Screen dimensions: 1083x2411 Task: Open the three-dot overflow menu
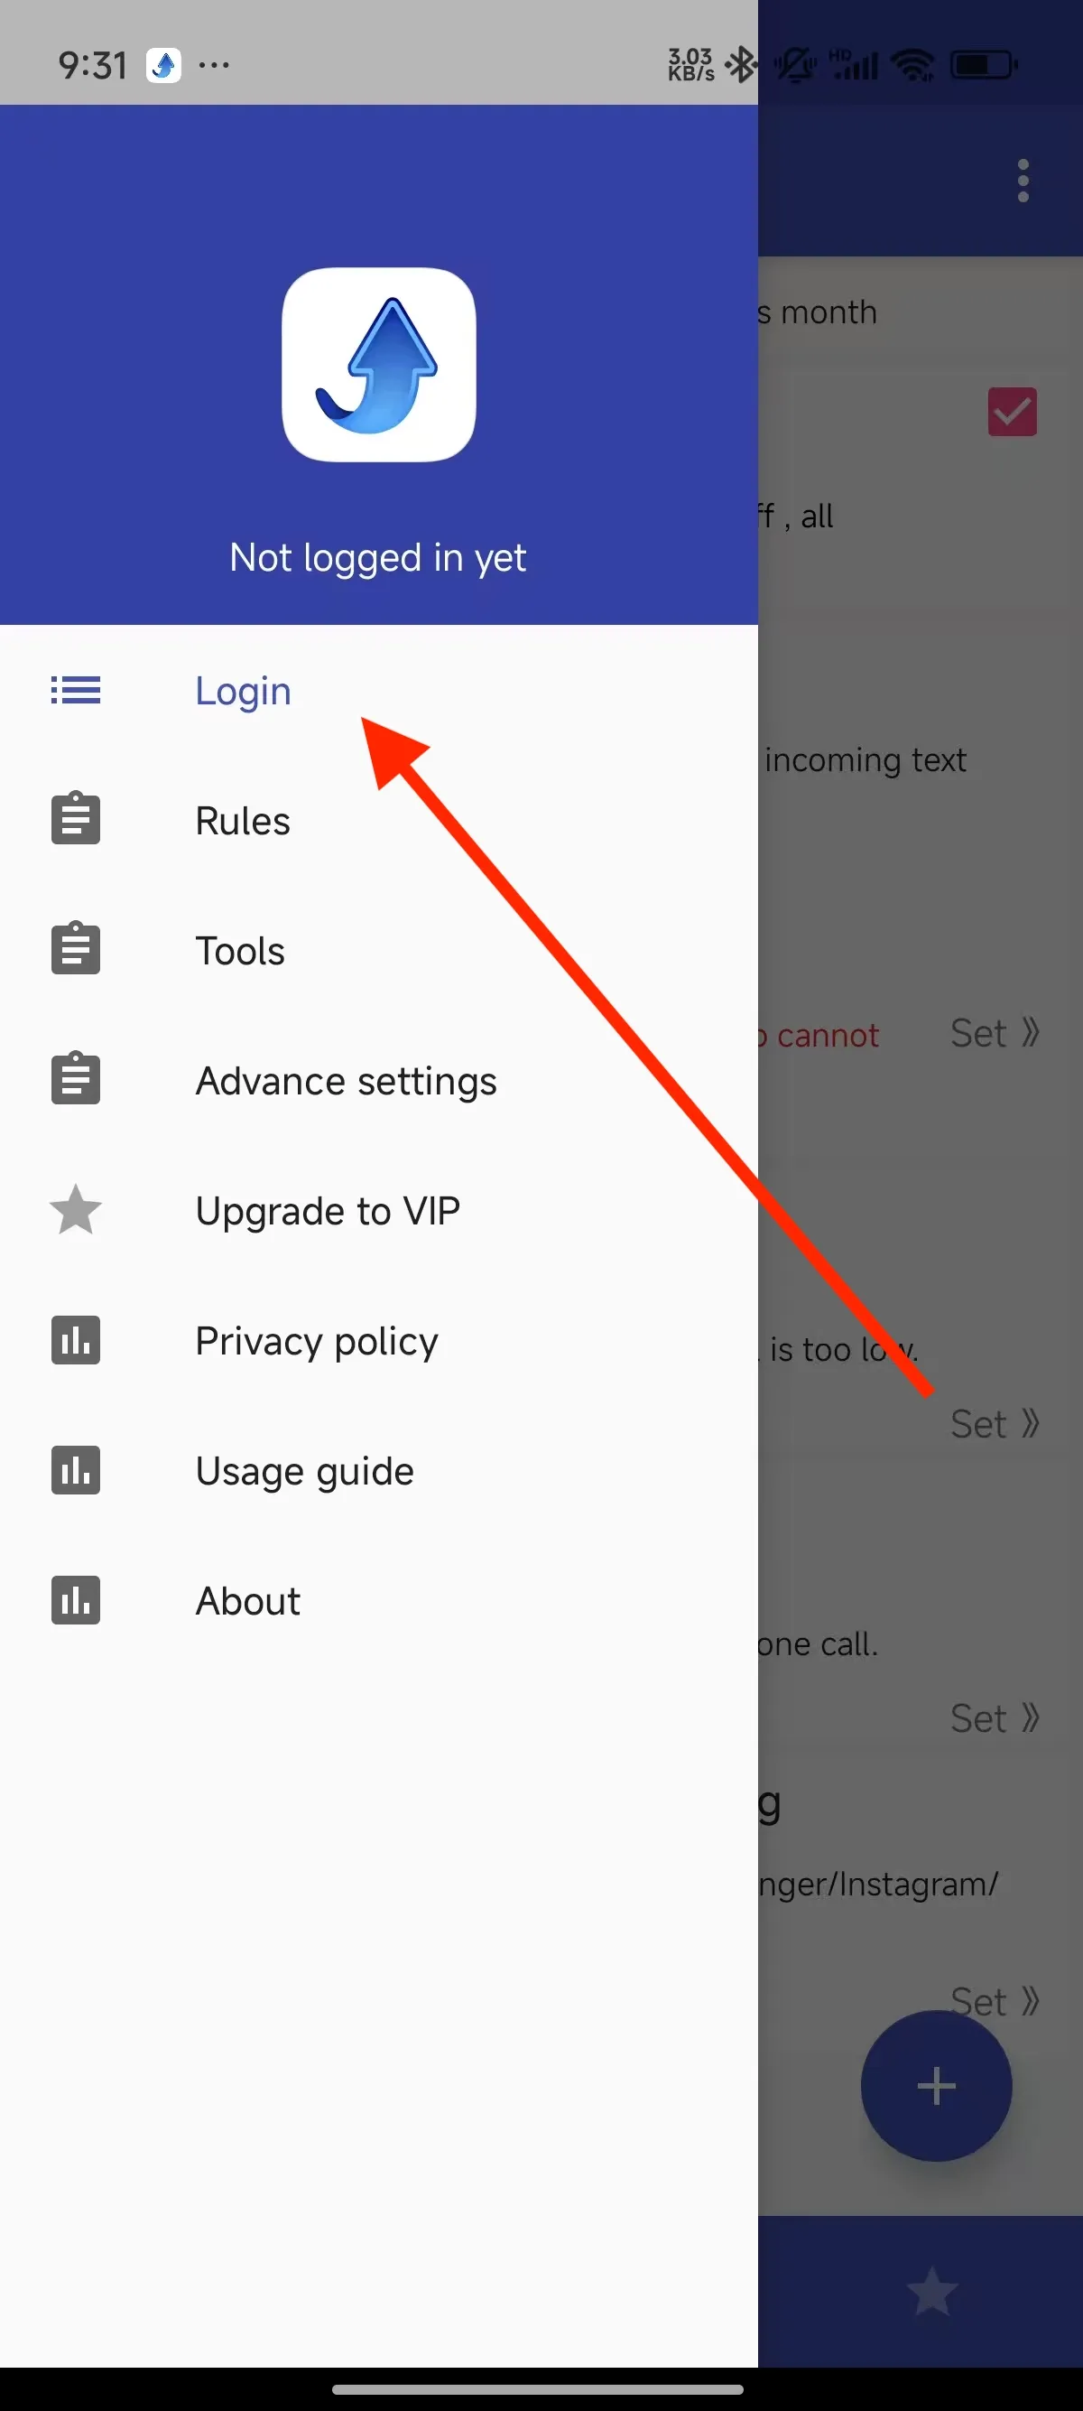coord(1023,181)
